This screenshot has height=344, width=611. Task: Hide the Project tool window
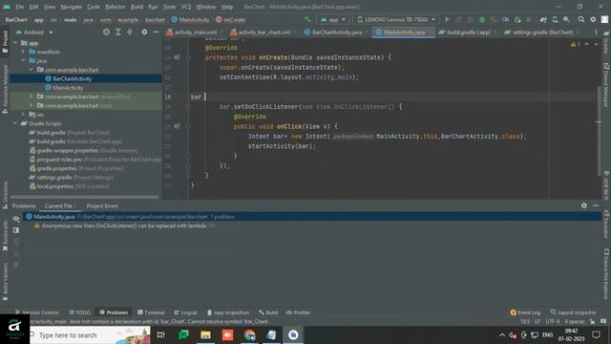pos(156,32)
